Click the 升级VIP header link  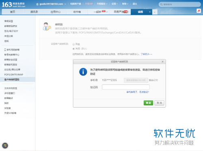click(x=89, y=4)
